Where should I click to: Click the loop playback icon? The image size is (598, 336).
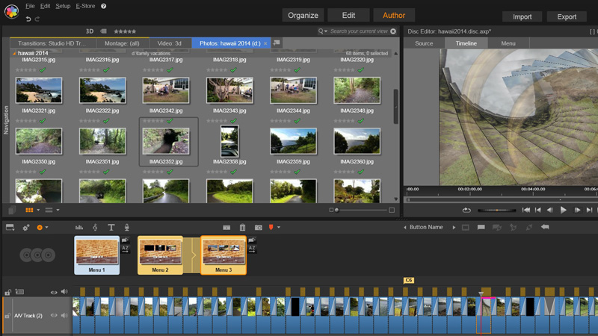click(466, 211)
